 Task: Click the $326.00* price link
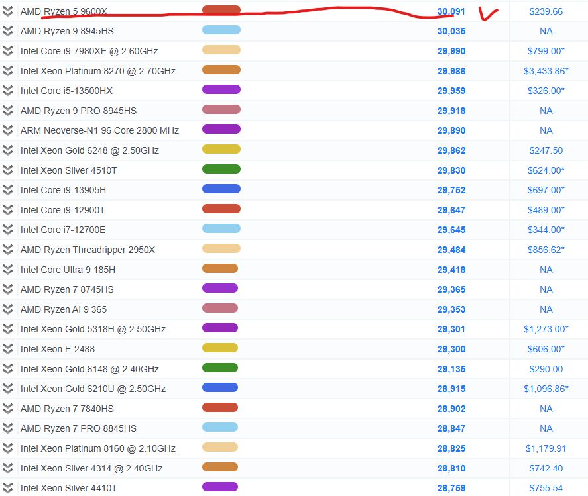546,91
